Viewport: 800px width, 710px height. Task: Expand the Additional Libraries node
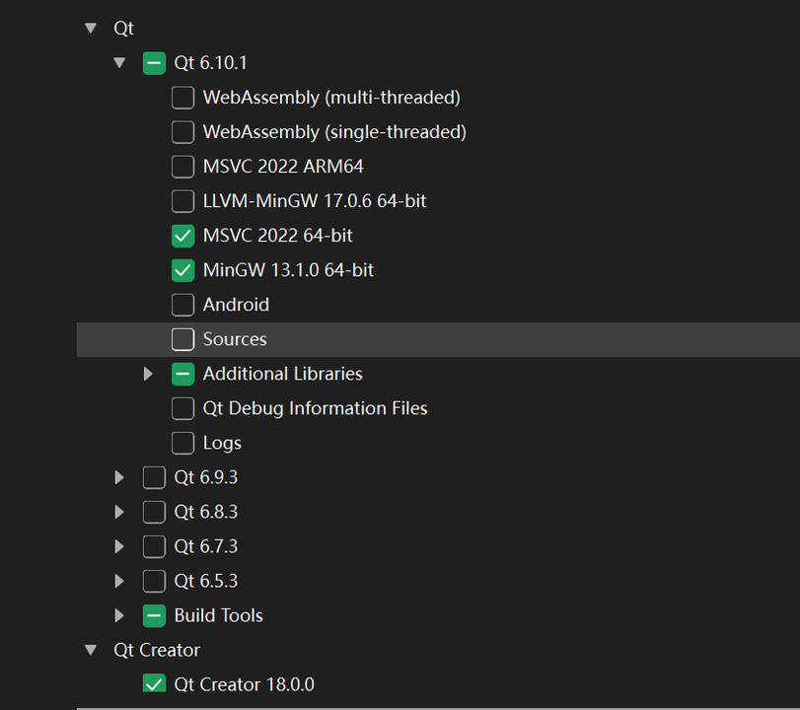point(149,374)
